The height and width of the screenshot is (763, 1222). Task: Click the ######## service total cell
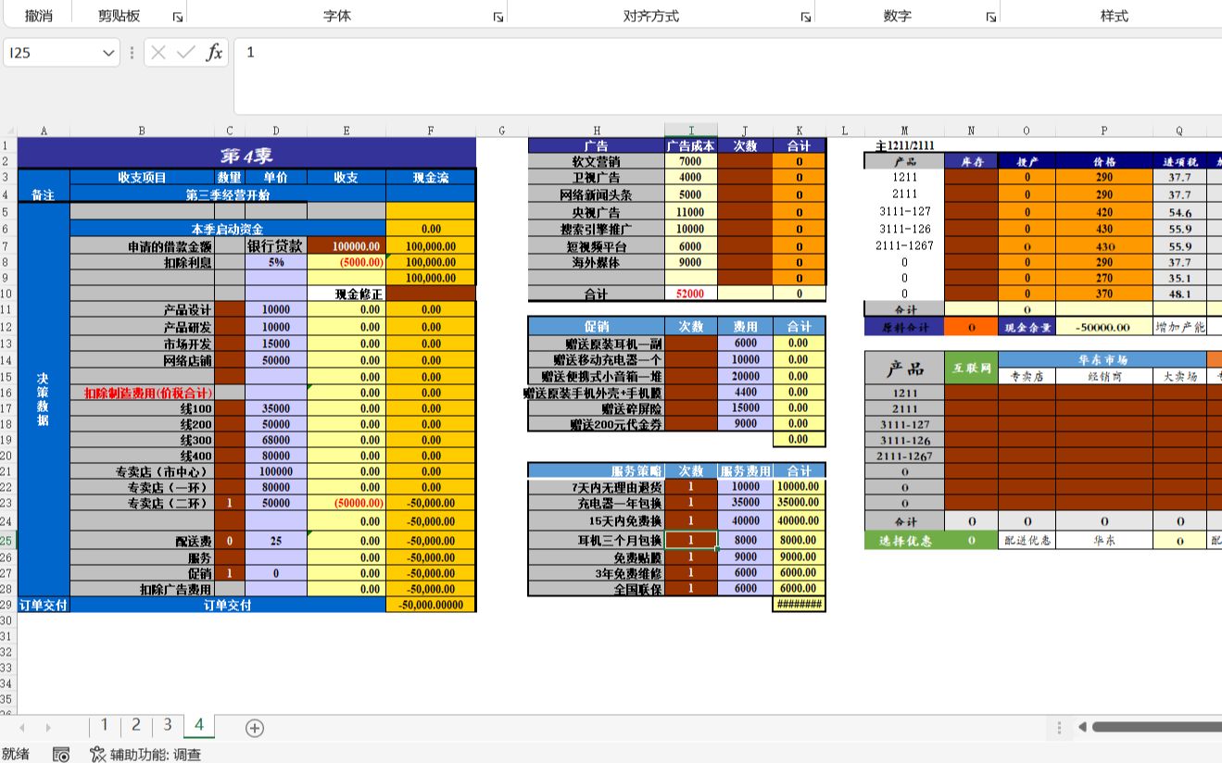point(799,604)
